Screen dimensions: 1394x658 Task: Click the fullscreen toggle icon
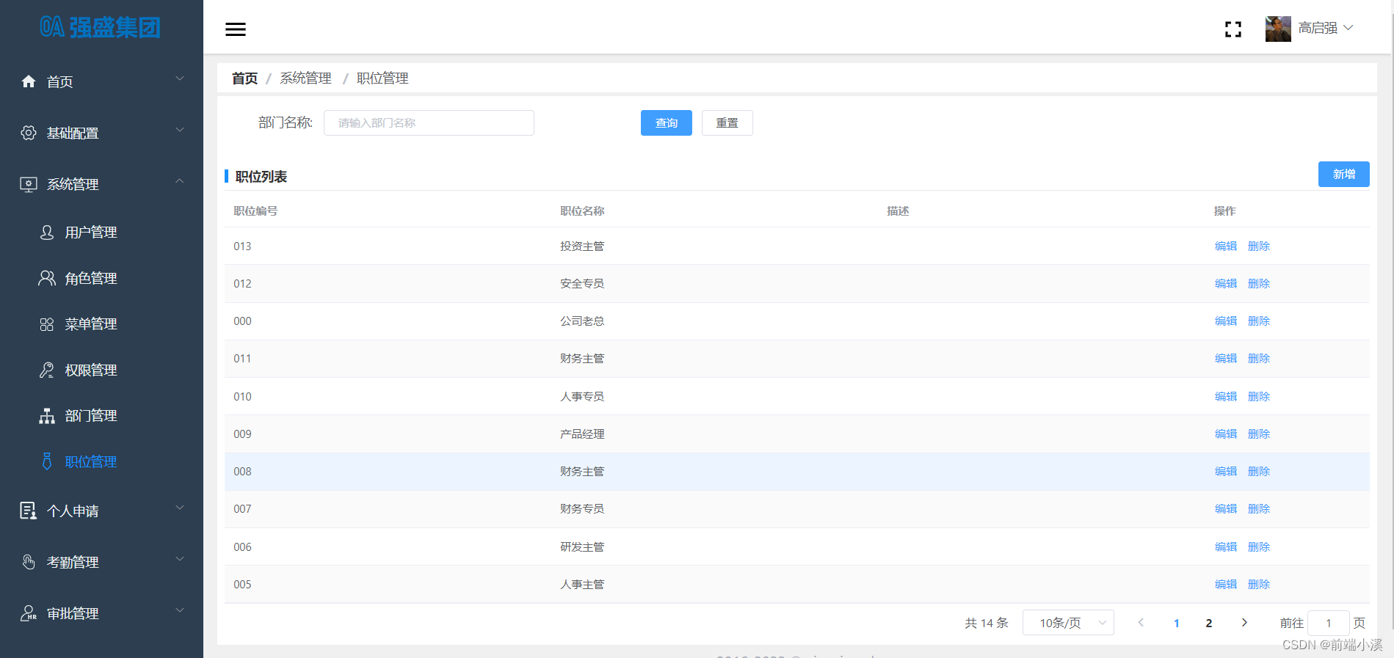1233,29
